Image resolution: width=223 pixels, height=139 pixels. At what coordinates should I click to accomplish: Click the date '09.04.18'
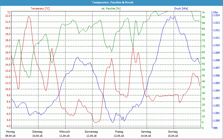coord(10,136)
